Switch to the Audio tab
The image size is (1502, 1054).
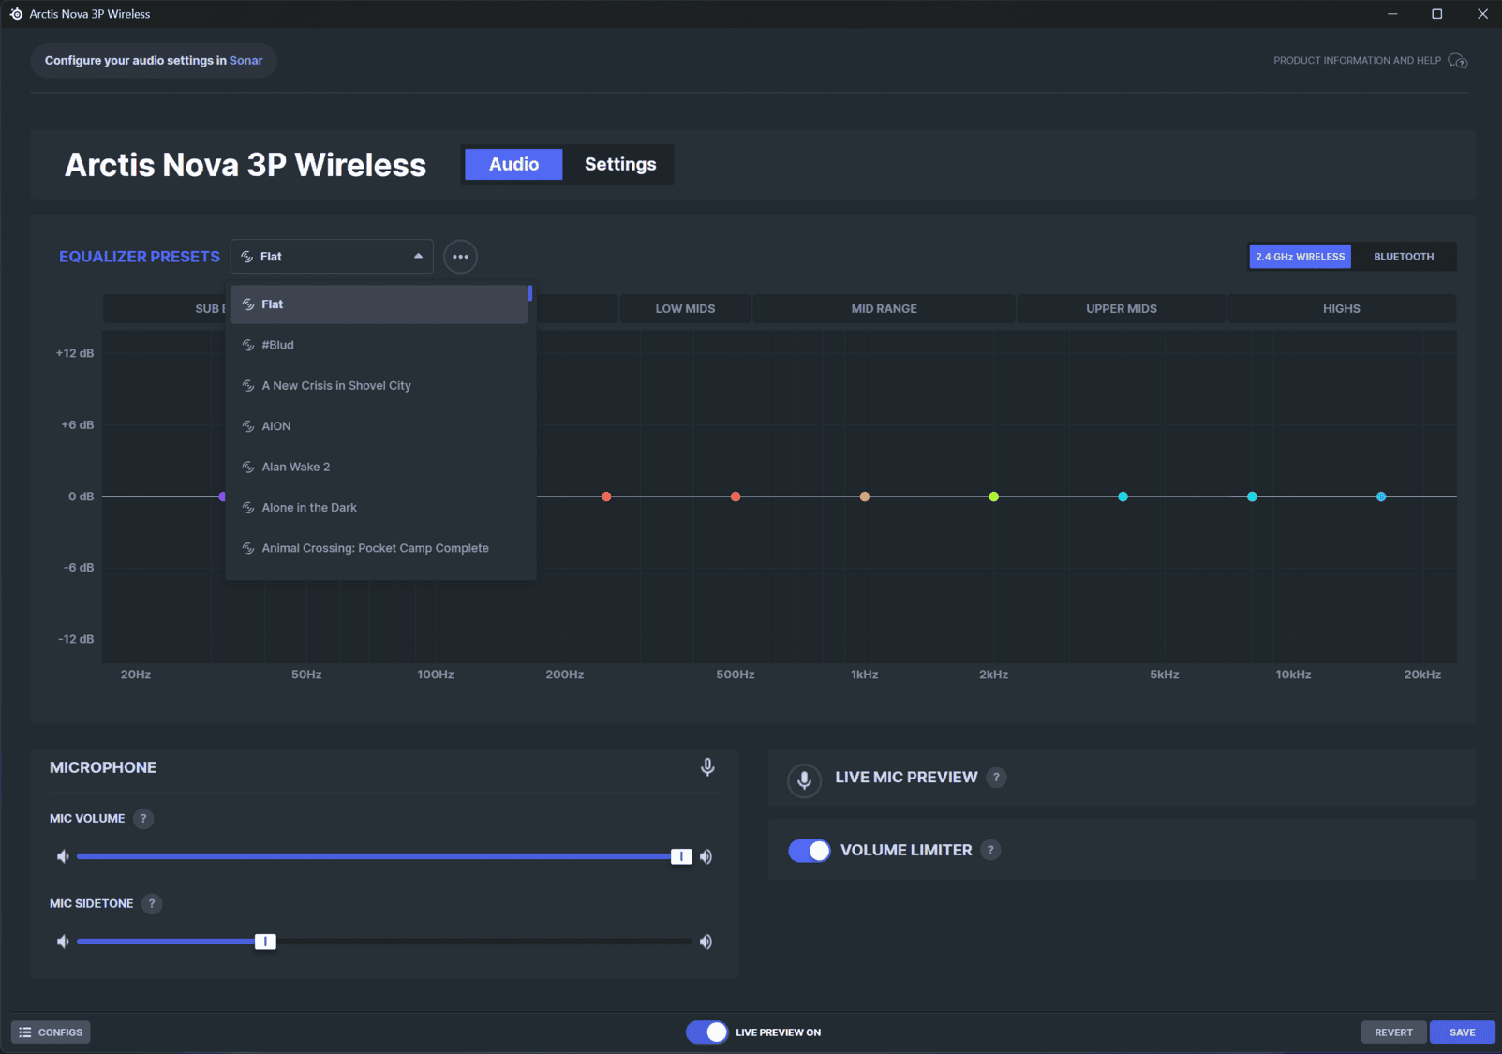tap(513, 164)
